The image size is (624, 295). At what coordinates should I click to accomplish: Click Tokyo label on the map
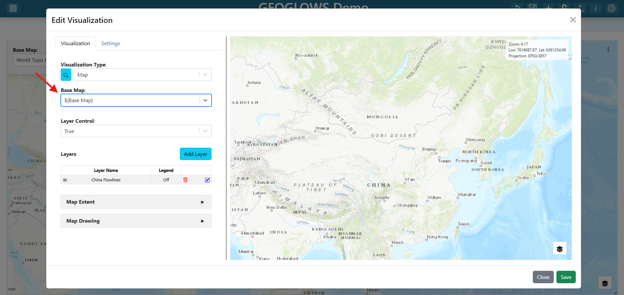(x=542, y=174)
